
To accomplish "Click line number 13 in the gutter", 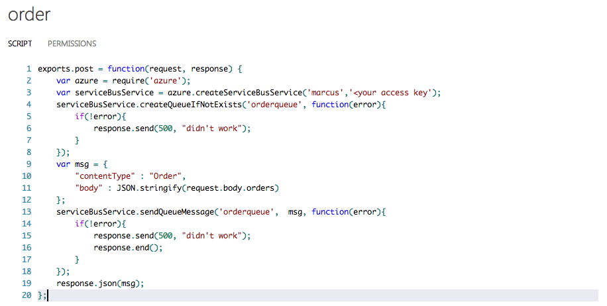I will coord(27,212).
